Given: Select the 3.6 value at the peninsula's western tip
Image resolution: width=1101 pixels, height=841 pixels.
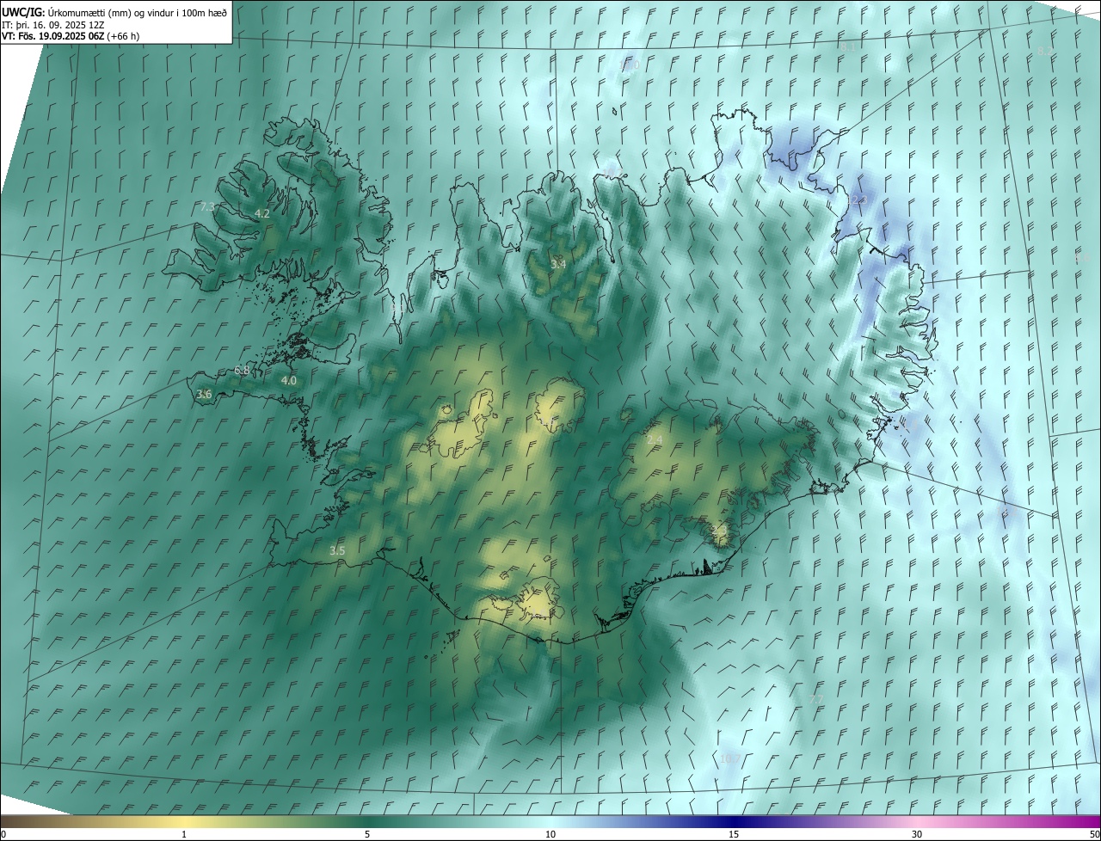Looking at the screenshot, I should click(204, 395).
